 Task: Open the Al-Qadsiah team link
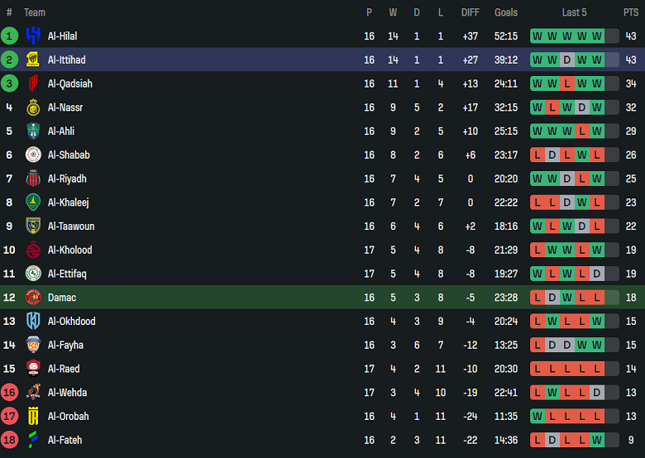click(x=70, y=83)
